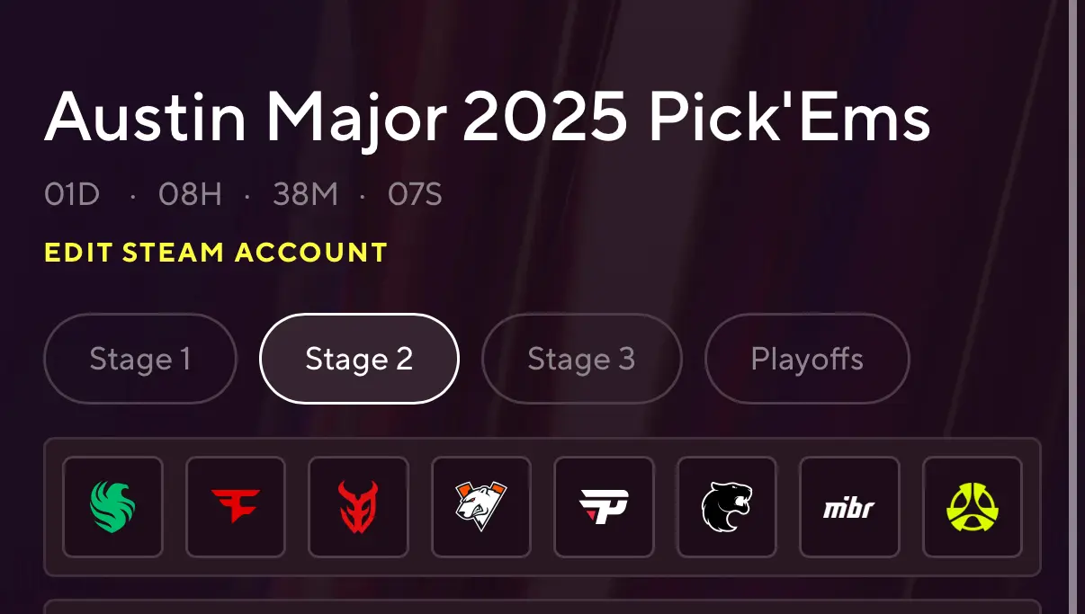Image resolution: width=1085 pixels, height=614 pixels.
Task: Click the vertical page scrollbar
Action: [1072, 307]
